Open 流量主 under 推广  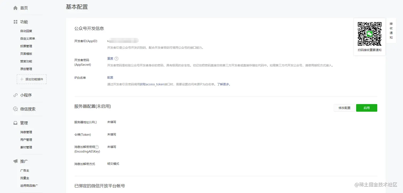pos(25,178)
